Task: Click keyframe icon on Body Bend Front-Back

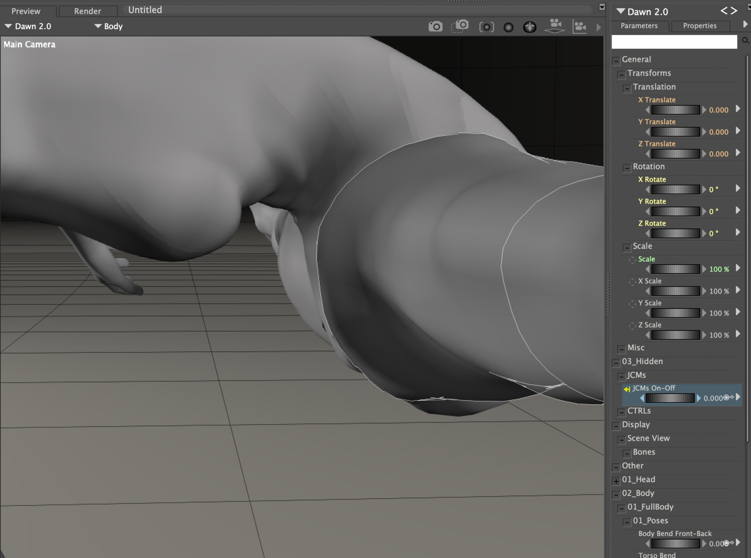Action: tap(728, 543)
